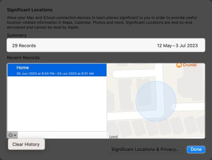The image size is (212, 160).
Task: Click the 12 May – 3 Jul 2023 date range
Action: tap(177, 46)
